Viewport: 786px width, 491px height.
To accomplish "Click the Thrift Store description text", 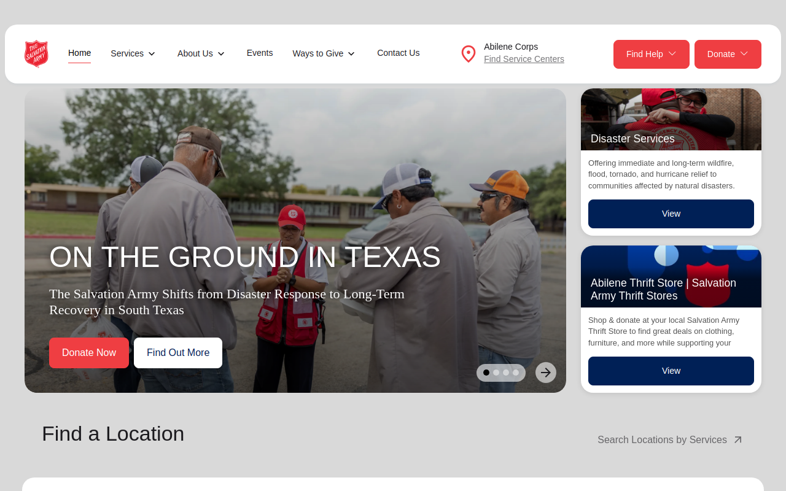I will tap(664, 331).
